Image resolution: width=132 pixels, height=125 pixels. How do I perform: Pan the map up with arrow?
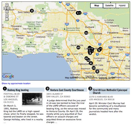7,5
